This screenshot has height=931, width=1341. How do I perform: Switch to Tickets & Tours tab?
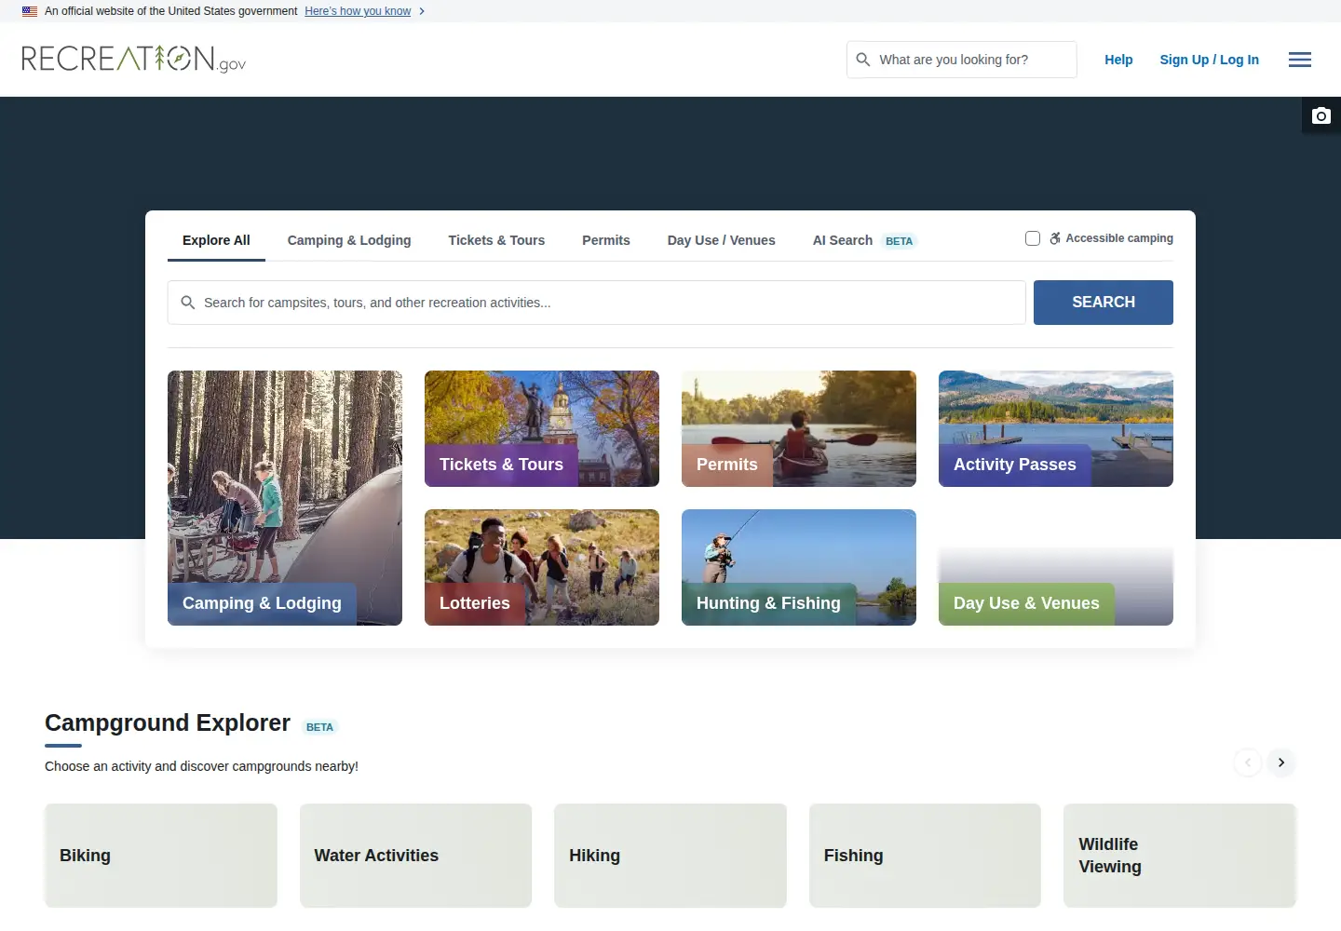click(496, 240)
